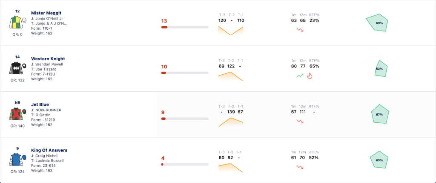Click the red downward trend arrow for Jet Blue
Viewport: 436px width, 183px height.
[300, 121]
